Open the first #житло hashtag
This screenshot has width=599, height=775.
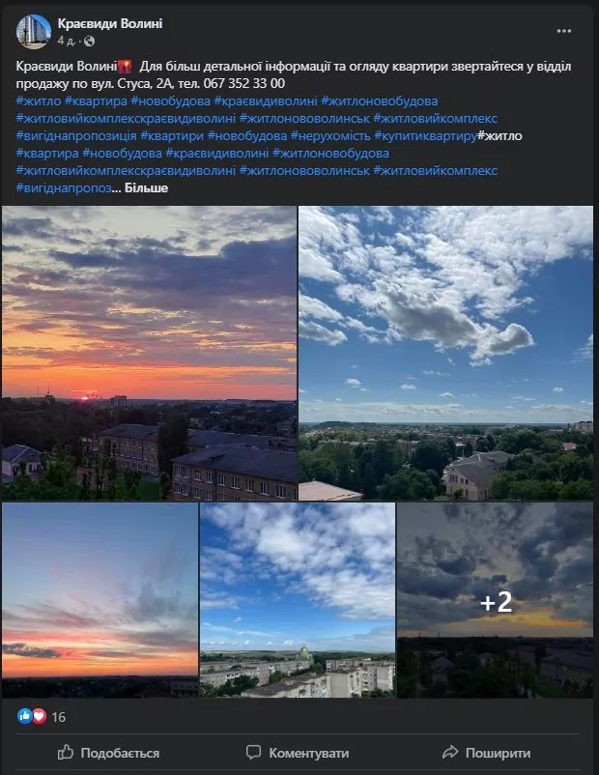39,100
